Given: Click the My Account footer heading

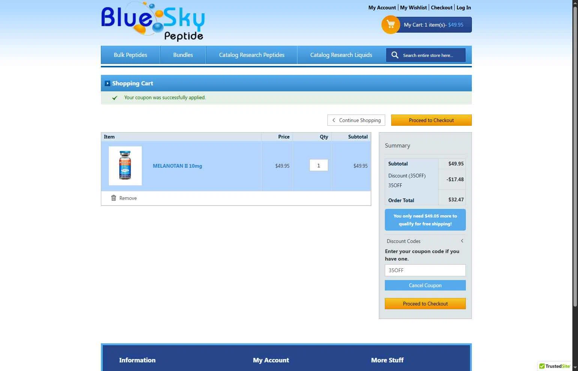Looking at the screenshot, I should (271, 360).
